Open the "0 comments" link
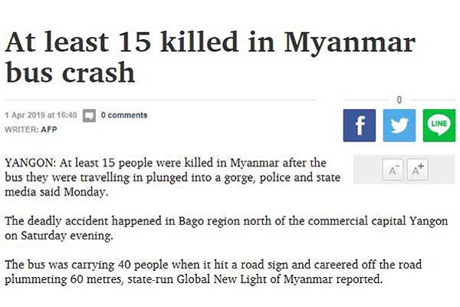 click(x=124, y=115)
